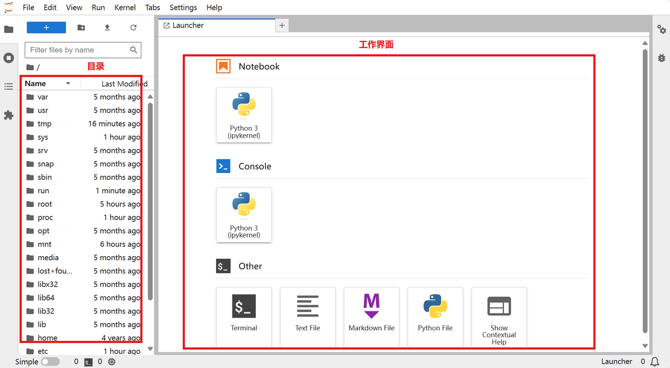Open the Property Inspector gears icon
Image resolution: width=670 pixels, height=368 pixels.
tap(662, 30)
